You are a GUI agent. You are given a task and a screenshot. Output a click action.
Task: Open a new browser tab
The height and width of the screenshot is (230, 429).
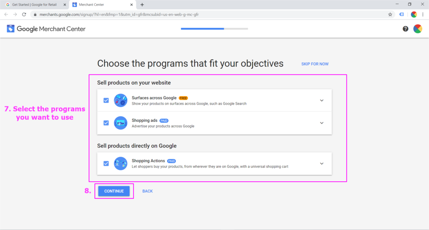(x=142, y=5)
